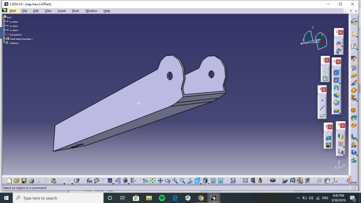Image resolution: width=361 pixels, height=203 pixels.
Task: Click the Zoom In magnifier
Action: 175,181
